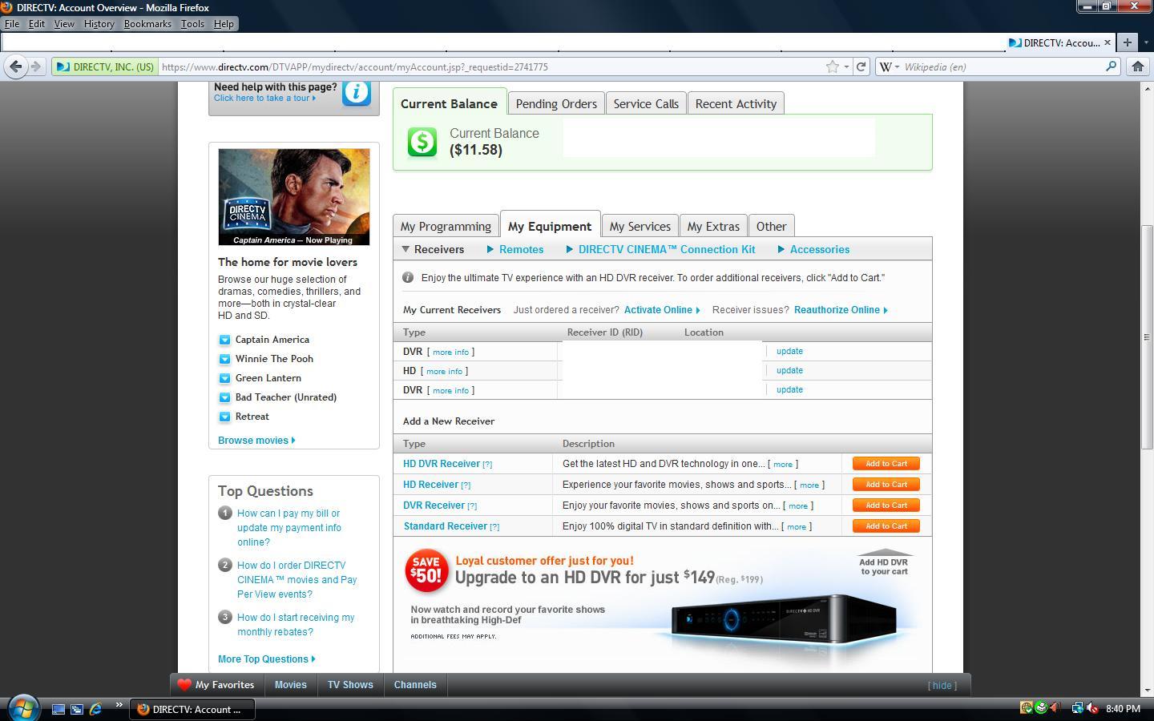Add HD DVR Receiver to cart
Image resolution: width=1154 pixels, height=721 pixels.
tap(886, 464)
